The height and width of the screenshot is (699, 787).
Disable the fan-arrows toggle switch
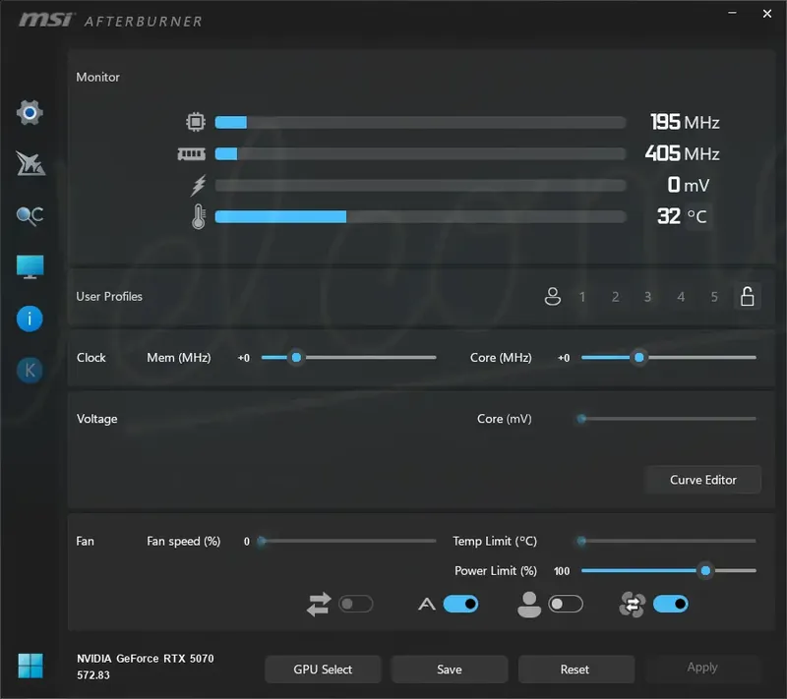click(671, 604)
